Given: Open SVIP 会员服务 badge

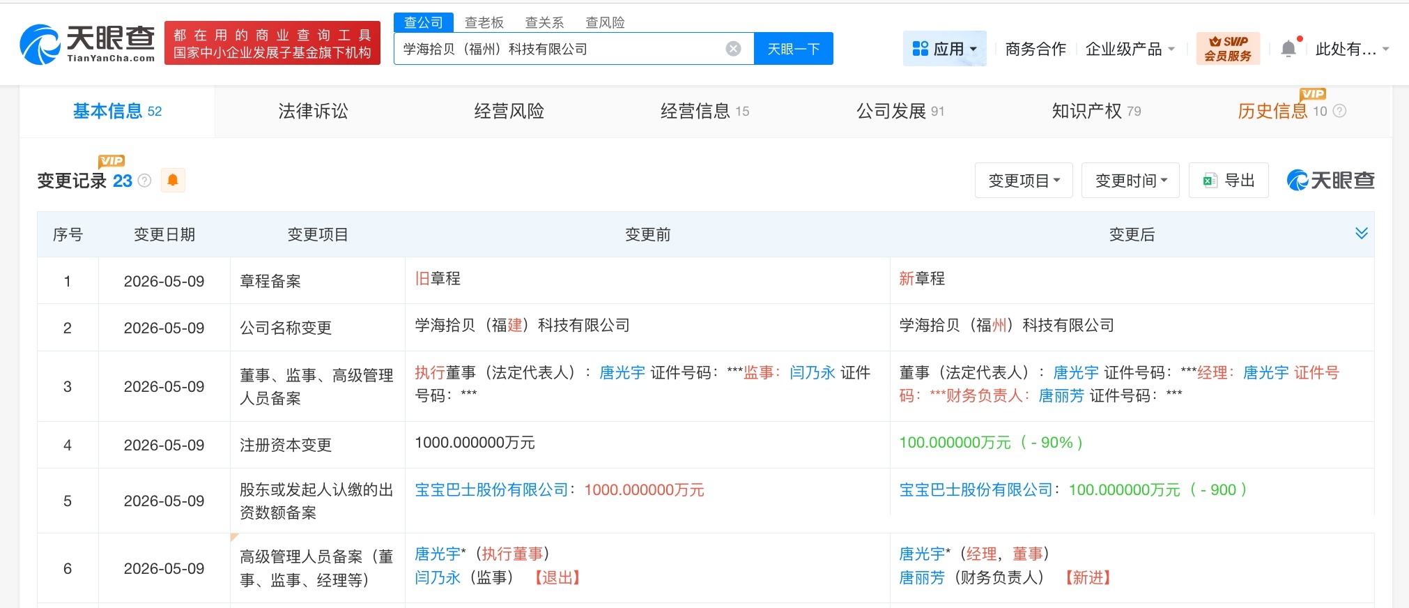Looking at the screenshot, I should (x=1228, y=49).
